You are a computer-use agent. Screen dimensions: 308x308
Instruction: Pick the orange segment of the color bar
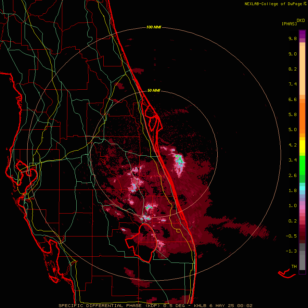(302, 118)
